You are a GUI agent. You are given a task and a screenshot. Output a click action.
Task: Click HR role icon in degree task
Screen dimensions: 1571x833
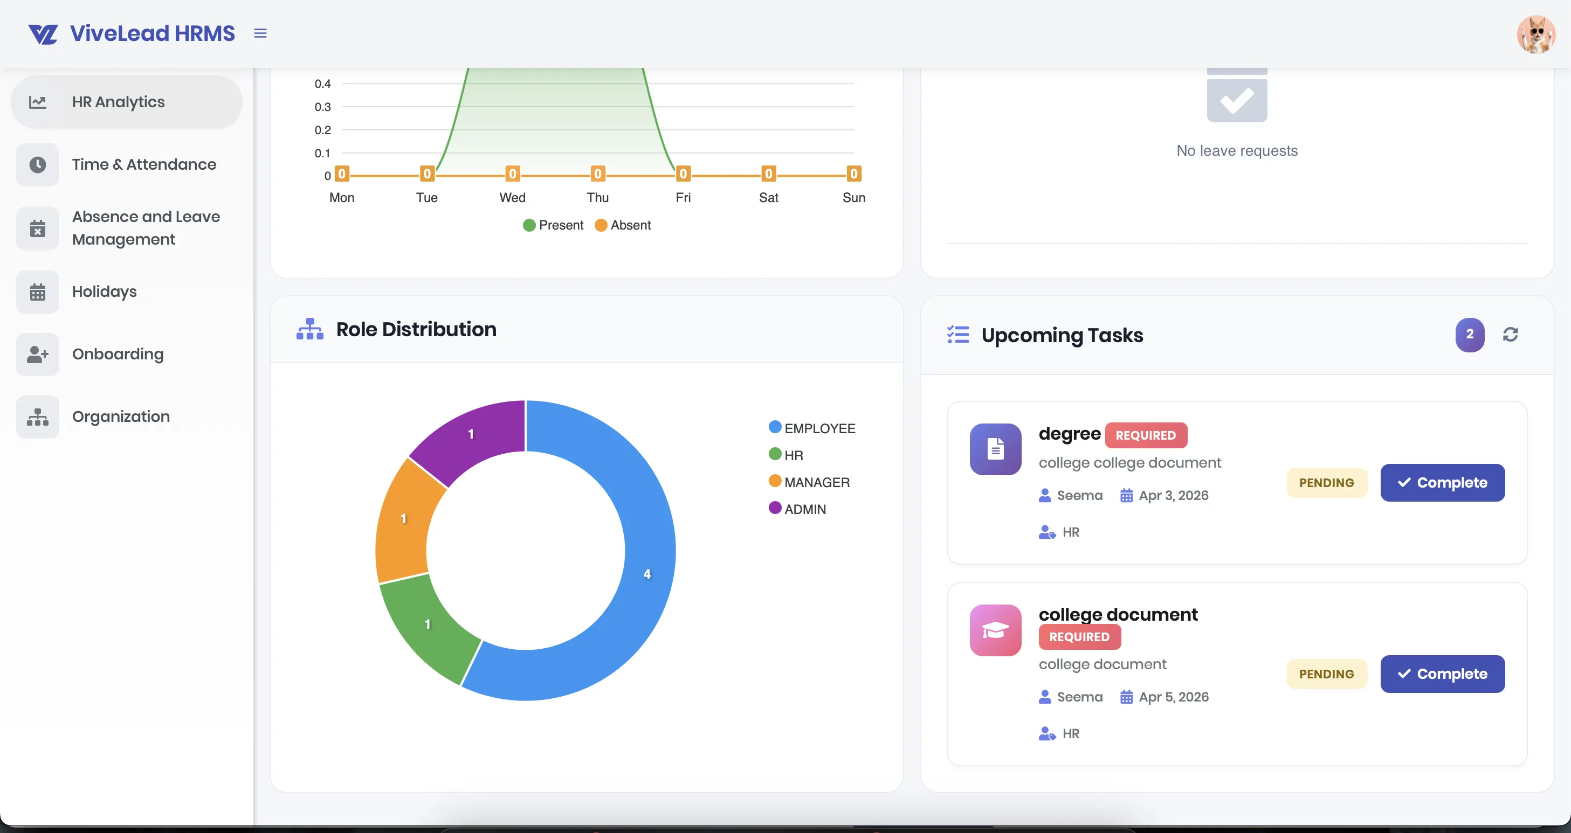(1047, 532)
